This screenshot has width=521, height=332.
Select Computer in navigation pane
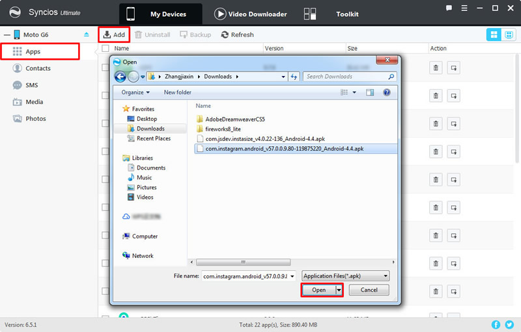coord(140,236)
